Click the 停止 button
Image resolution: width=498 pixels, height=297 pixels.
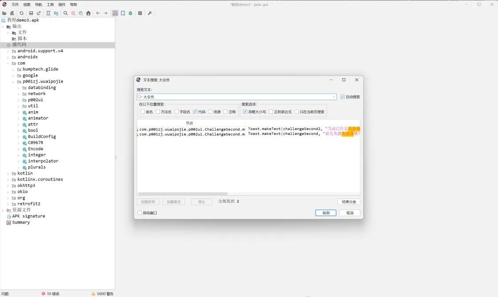[201, 202]
